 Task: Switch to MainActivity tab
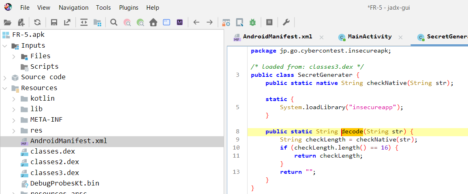coord(370,37)
